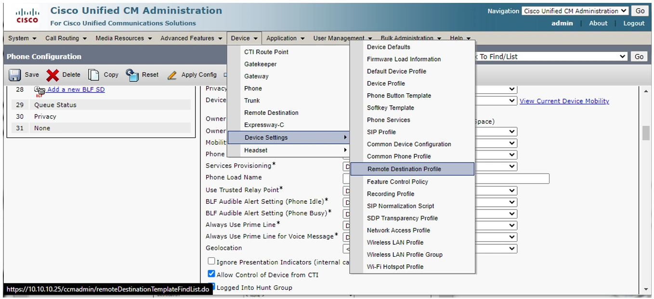
Task: Click the vertical scrollbar thumb
Action: (646, 133)
